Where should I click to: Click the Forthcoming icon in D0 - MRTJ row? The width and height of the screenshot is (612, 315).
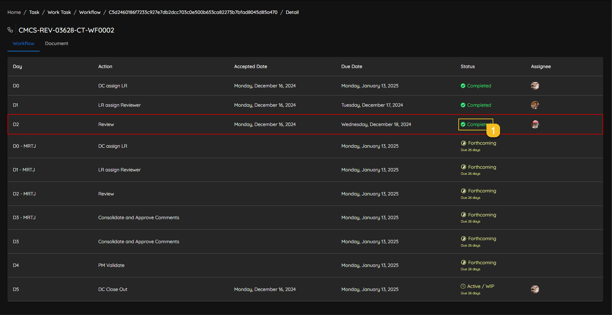pos(463,143)
